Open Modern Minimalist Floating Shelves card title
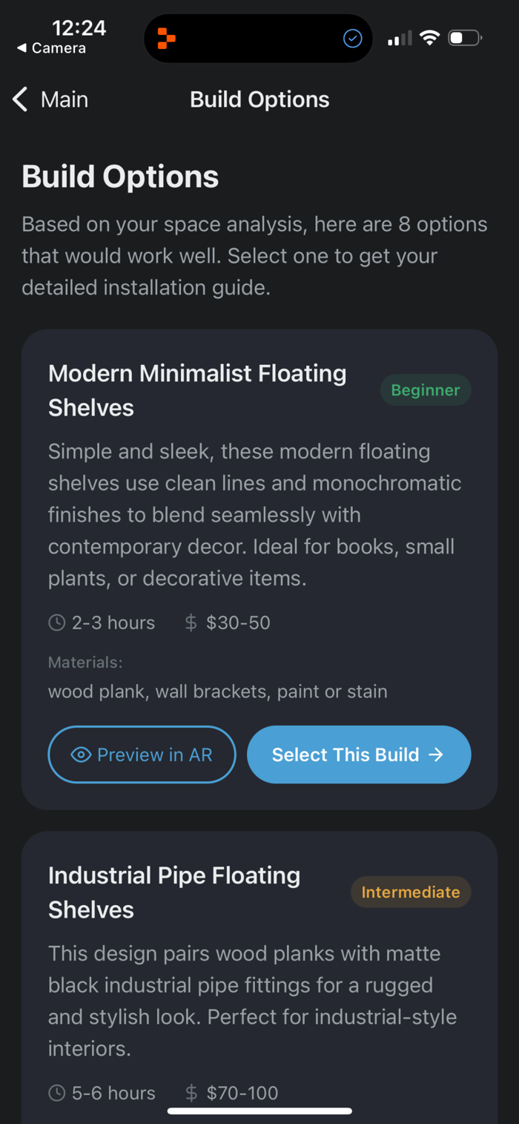The image size is (519, 1124). click(x=197, y=390)
